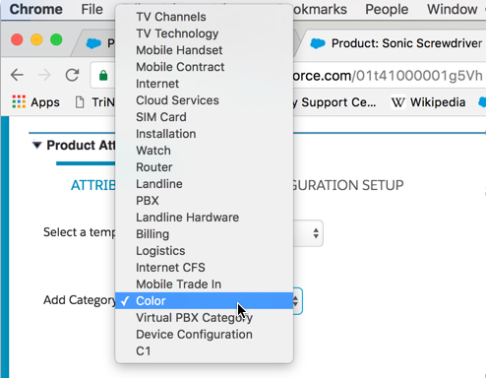
Task: Select Landline Hardware entry
Action: click(x=204, y=218)
